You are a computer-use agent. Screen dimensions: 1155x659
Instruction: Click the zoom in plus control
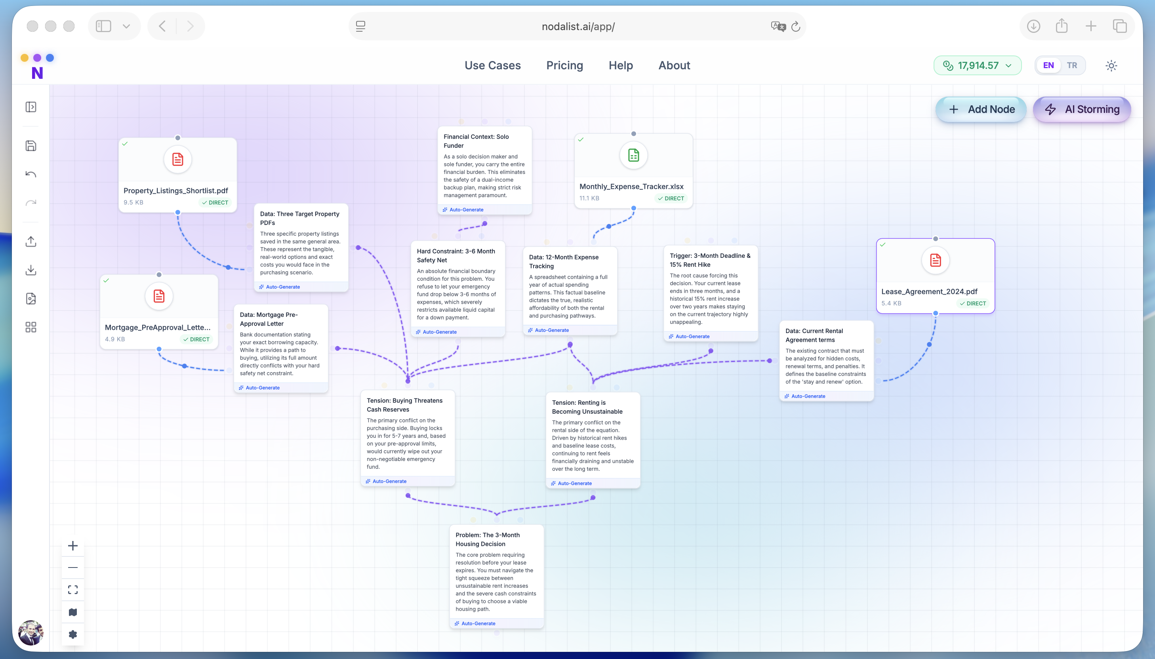tap(73, 545)
